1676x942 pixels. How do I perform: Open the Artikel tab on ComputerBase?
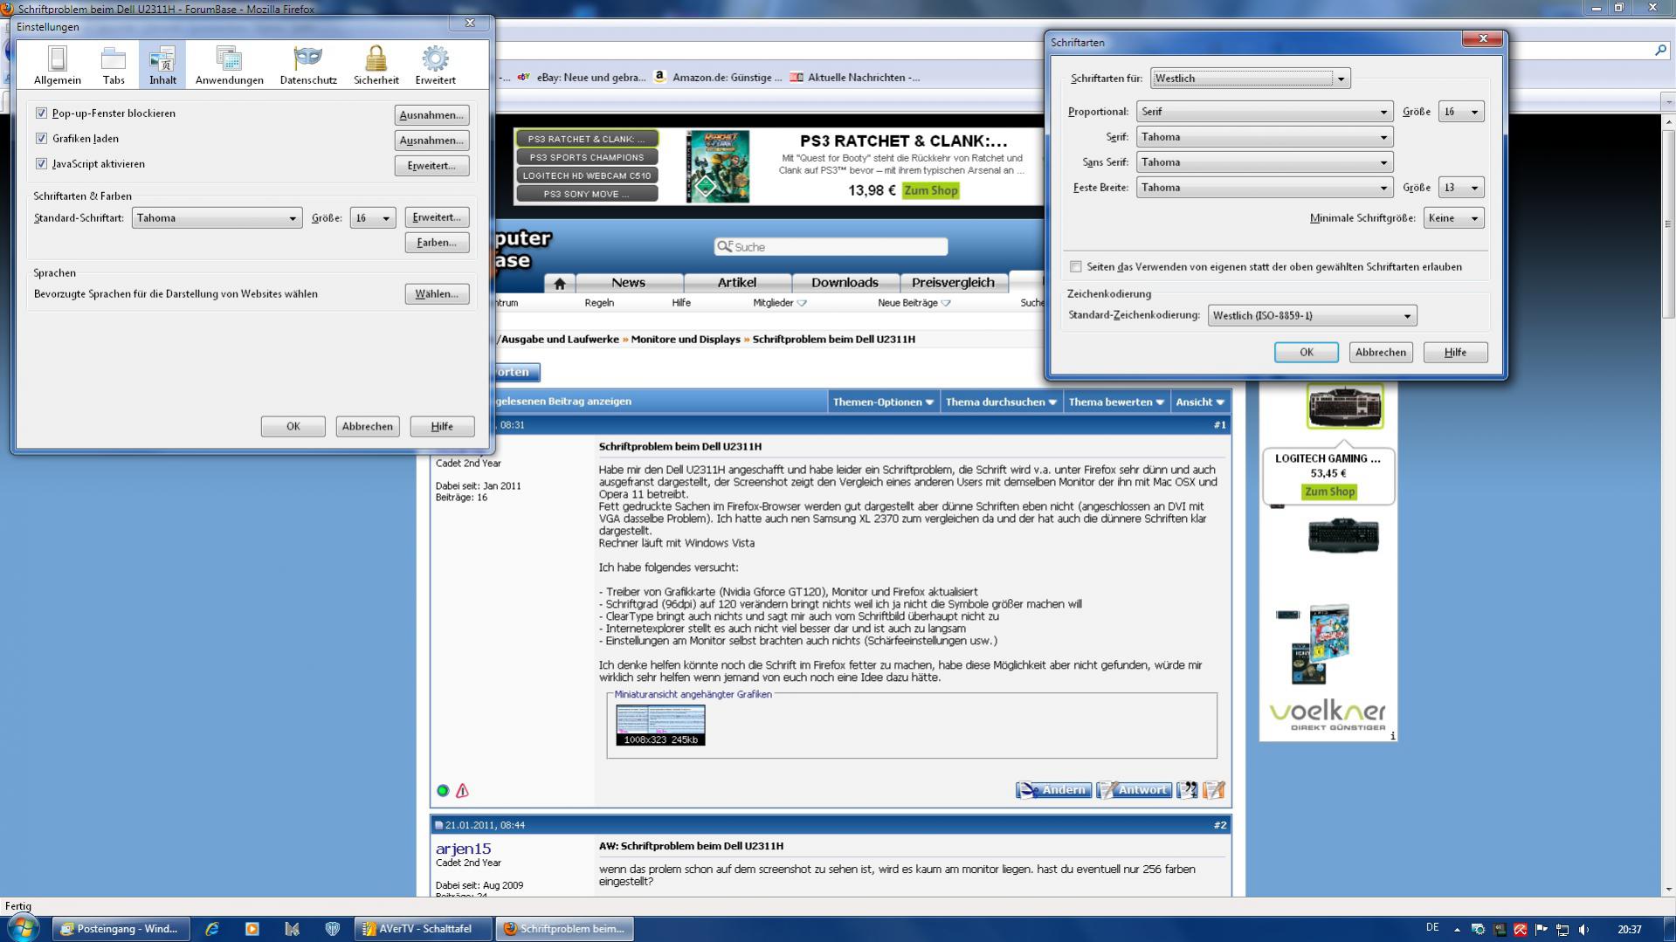[x=737, y=283]
